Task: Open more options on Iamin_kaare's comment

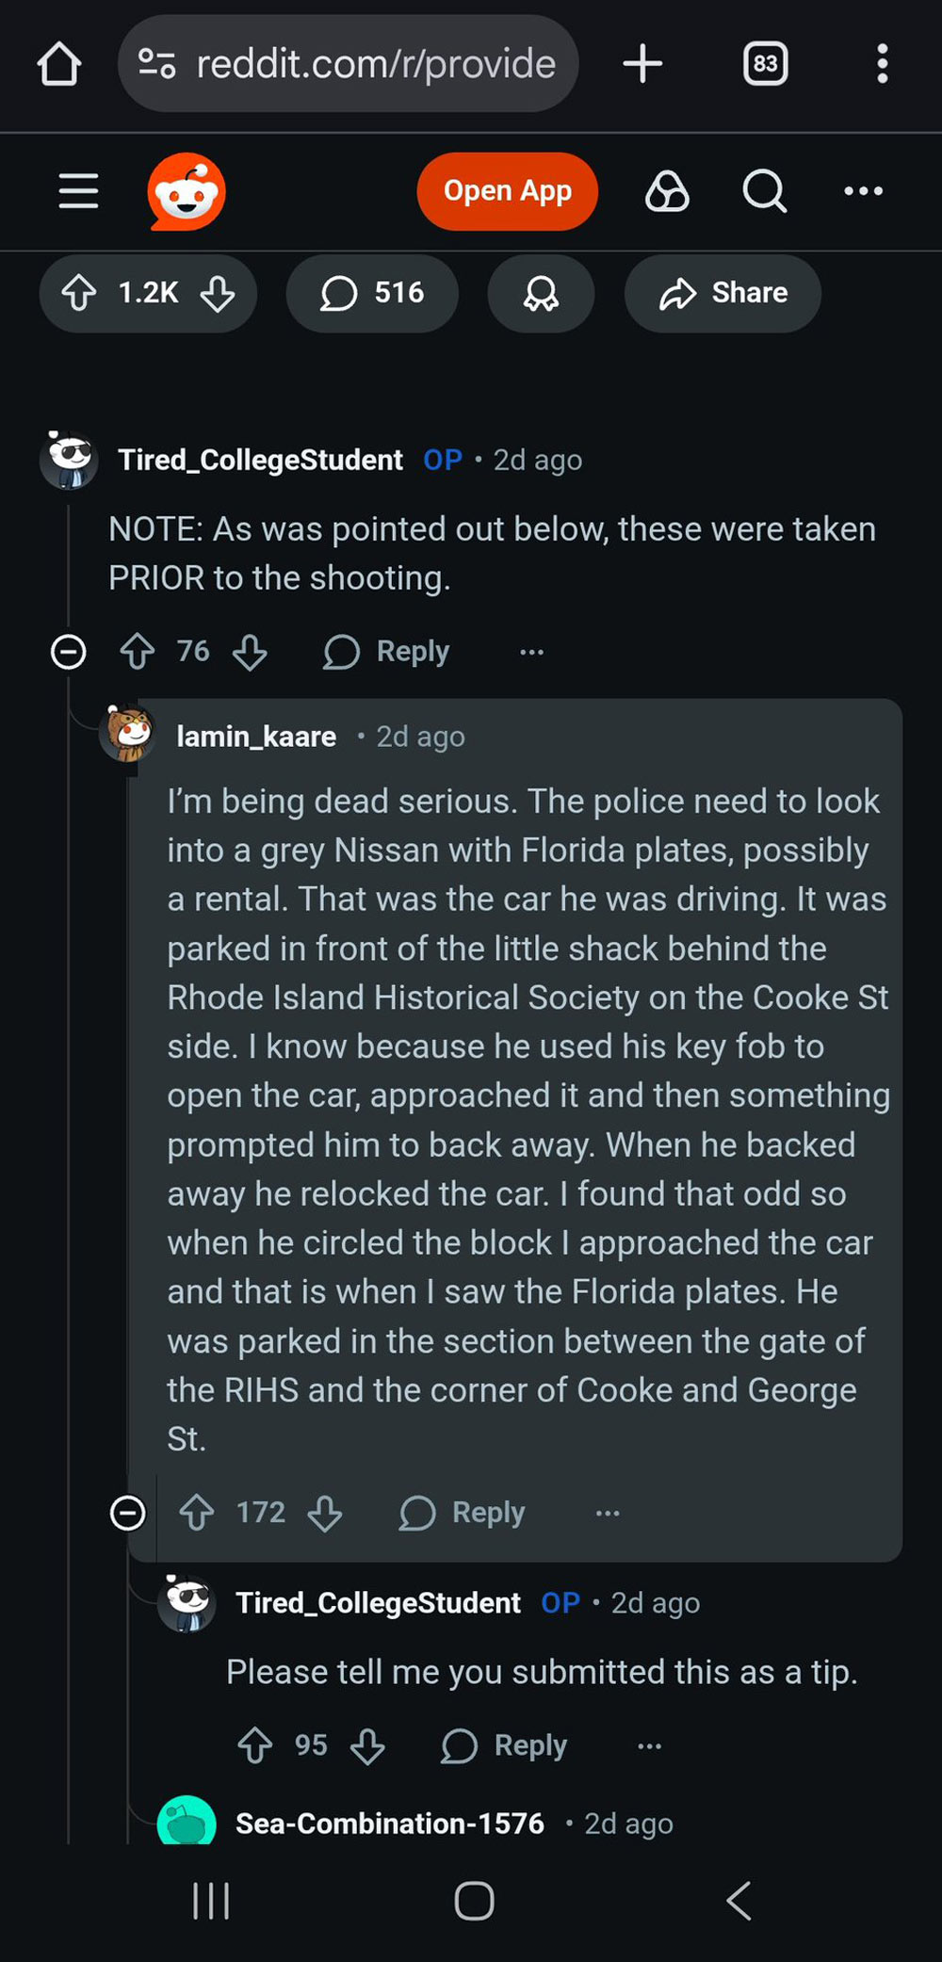Action: (x=608, y=1513)
